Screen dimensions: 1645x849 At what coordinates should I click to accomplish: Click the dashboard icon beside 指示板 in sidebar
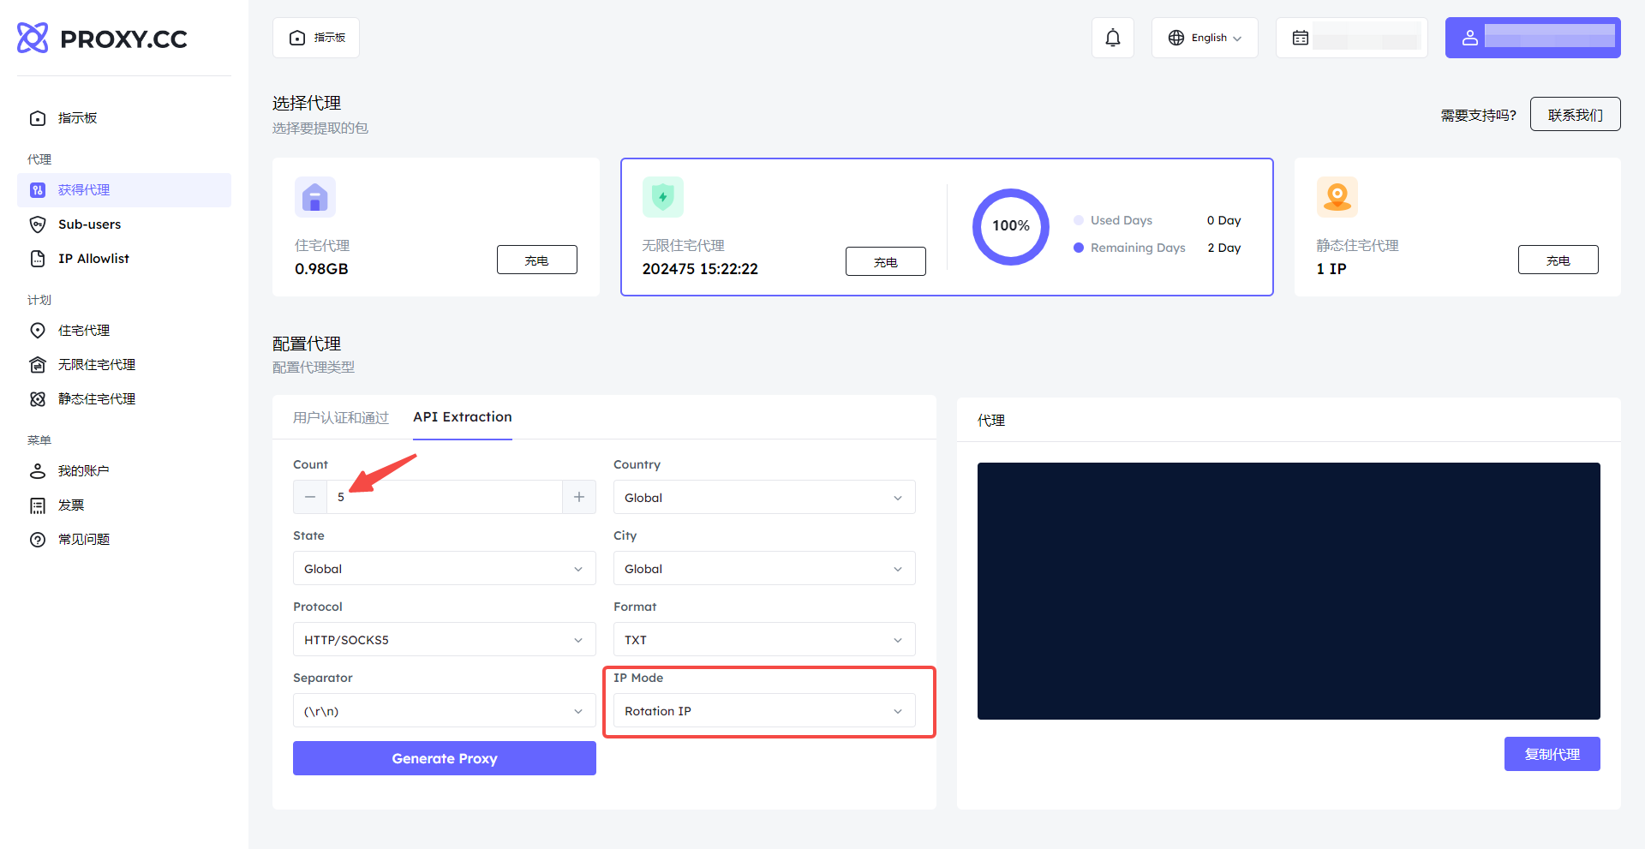(38, 118)
